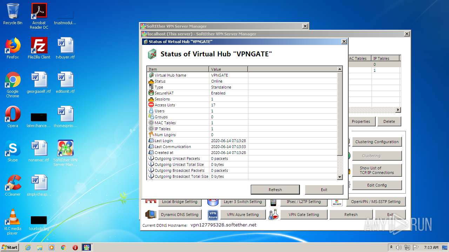Click the Outgoing Unicast Packets icon
The image size is (449, 252).
click(151, 158)
